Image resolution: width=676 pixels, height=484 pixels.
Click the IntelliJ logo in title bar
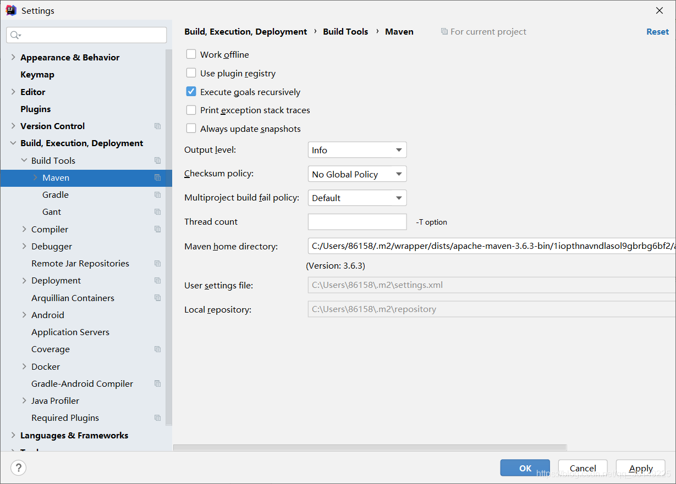[11, 10]
